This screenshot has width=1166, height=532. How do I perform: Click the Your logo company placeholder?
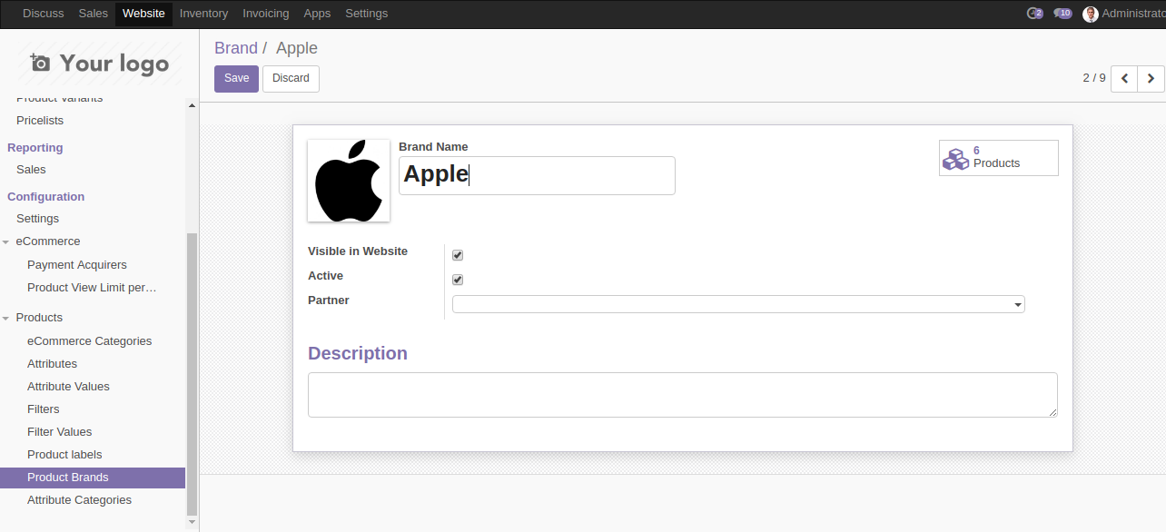point(99,64)
